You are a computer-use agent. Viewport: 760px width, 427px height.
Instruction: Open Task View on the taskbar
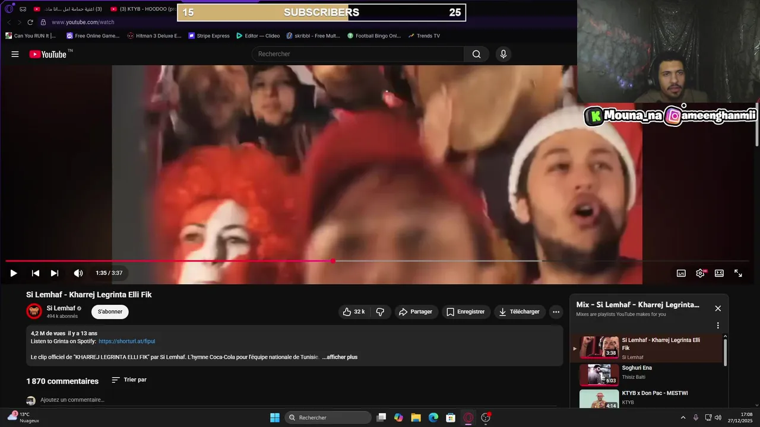point(382,418)
